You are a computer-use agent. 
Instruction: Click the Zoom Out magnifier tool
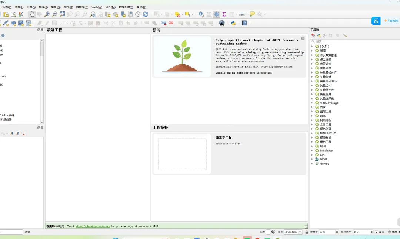click(54, 14)
